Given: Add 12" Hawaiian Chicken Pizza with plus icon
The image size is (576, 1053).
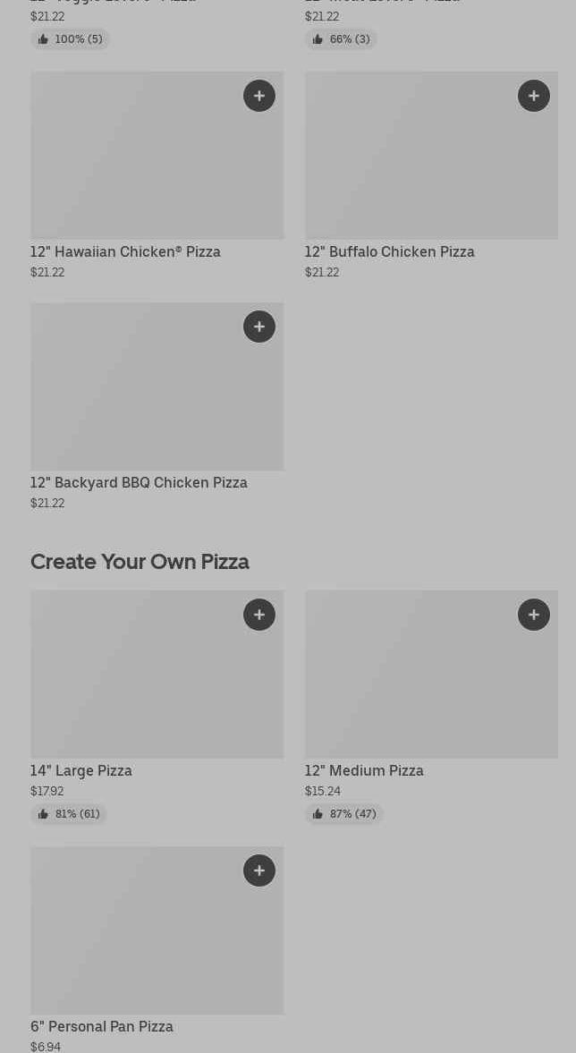Looking at the screenshot, I should point(259,96).
